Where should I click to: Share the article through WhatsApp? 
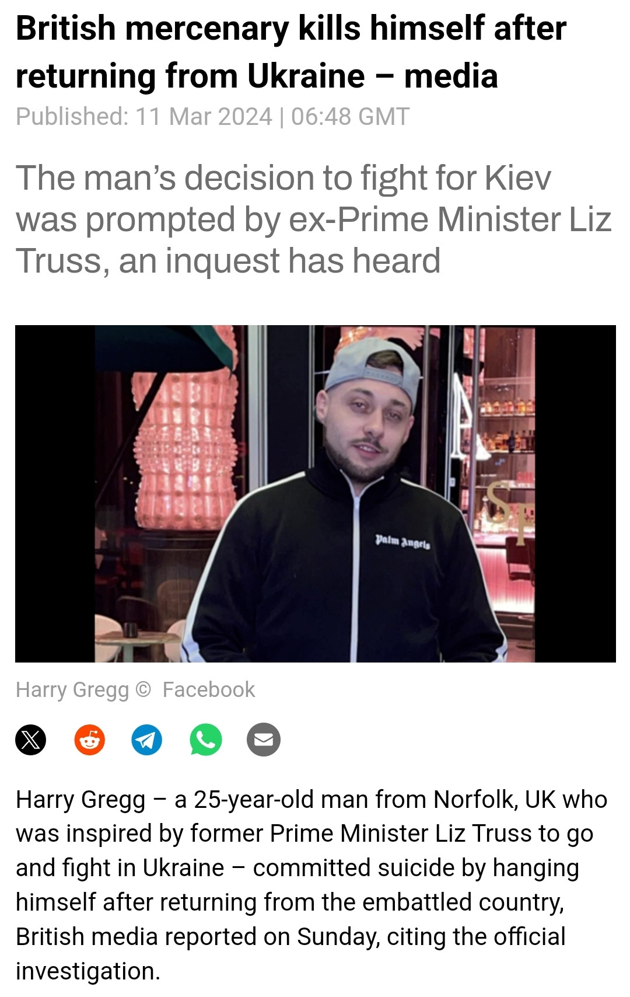[x=205, y=740]
